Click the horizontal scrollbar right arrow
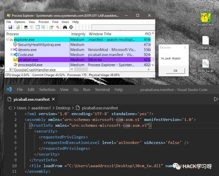 tap(149, 69)
